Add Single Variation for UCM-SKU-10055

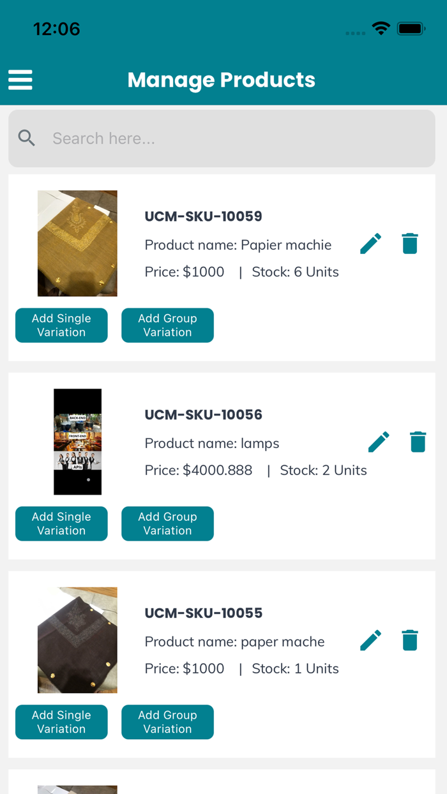click(x=61, y=722)
